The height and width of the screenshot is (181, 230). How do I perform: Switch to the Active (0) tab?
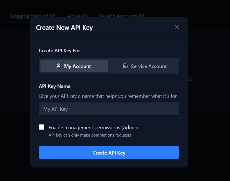click(77, 15)
